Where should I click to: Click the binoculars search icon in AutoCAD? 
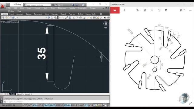point(52,5)
